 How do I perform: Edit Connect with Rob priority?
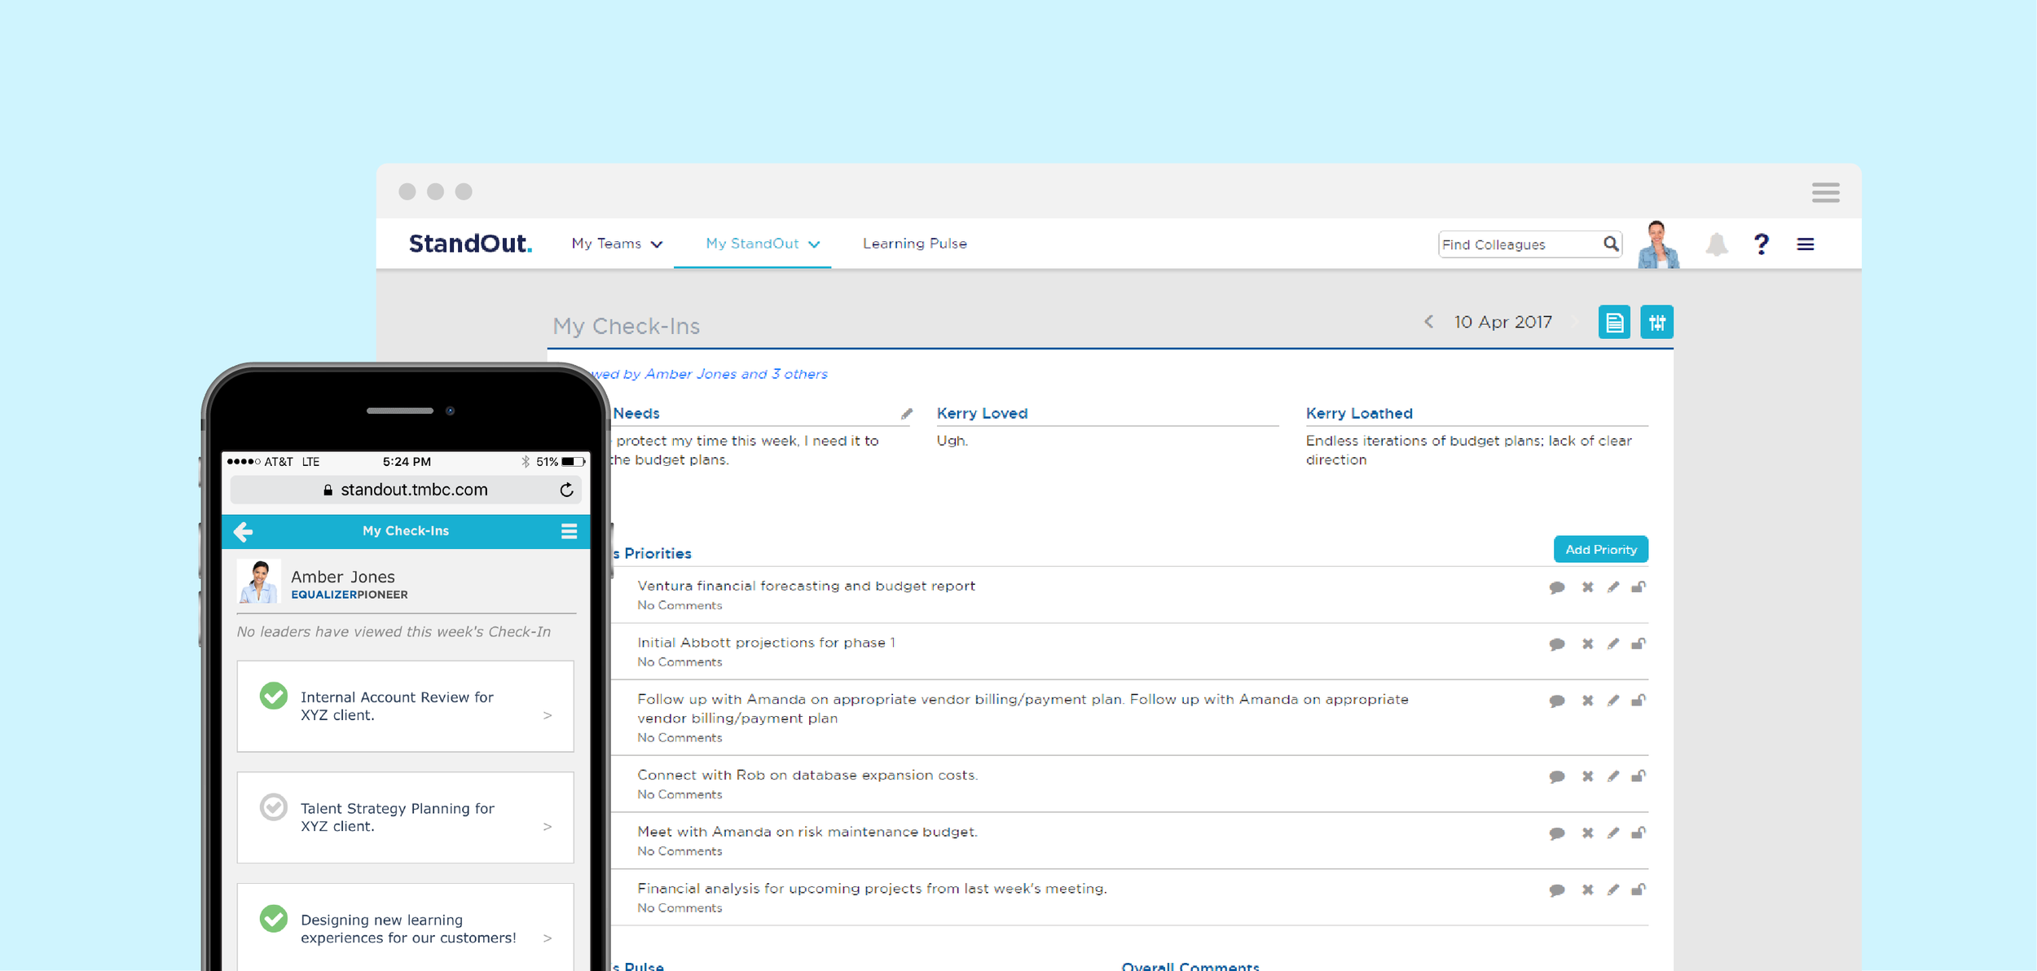(x=1613, y=776)
